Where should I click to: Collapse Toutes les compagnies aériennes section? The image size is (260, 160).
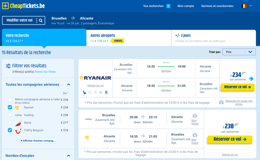click(x=68, y=85)
